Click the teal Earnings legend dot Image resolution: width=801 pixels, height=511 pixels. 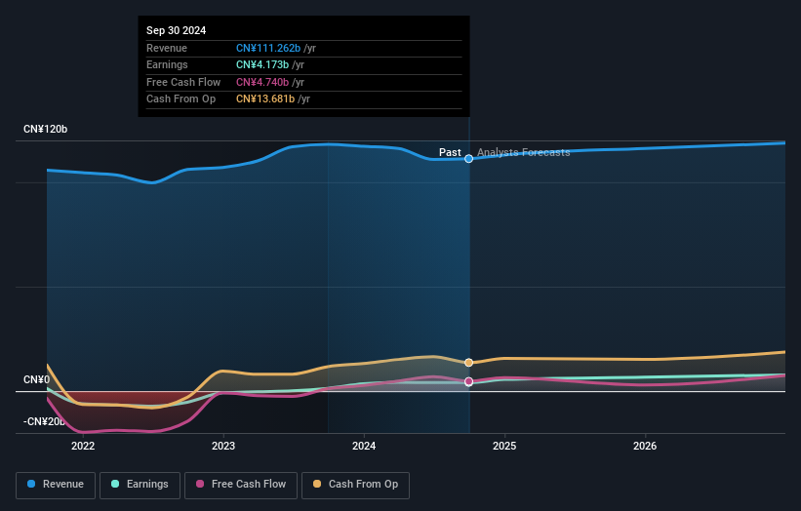[x=115, y=484]
